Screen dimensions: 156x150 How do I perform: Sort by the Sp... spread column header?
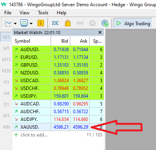click(x=97, y=41)
